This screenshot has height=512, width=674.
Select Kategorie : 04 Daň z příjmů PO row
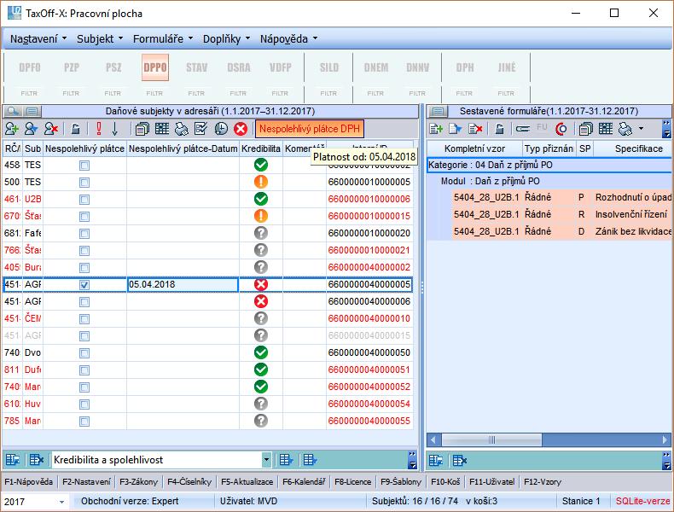[549, 165]
